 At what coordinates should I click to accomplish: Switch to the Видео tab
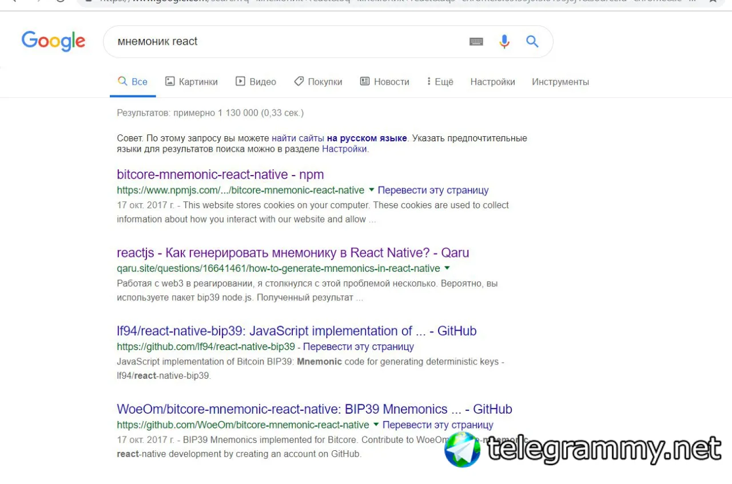pyautogui.click(x=256, y=82)
